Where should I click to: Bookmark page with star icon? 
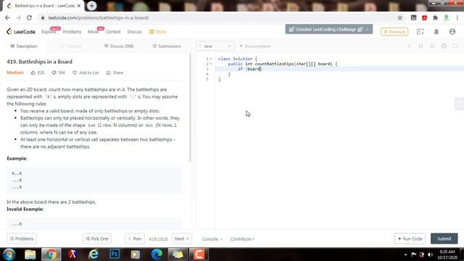tap(400, 17)
